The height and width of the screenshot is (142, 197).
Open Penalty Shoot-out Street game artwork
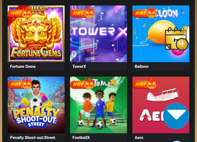click(36, 105)
